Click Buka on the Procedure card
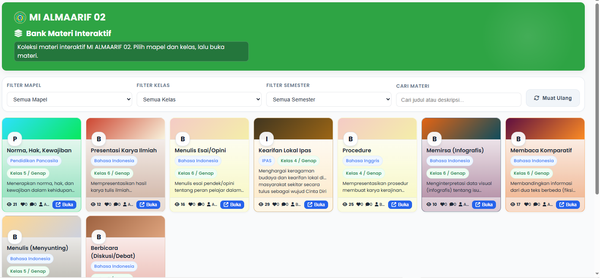Viewport: 600px width, 278px height. pyautogui.click(x=400, y=204)
